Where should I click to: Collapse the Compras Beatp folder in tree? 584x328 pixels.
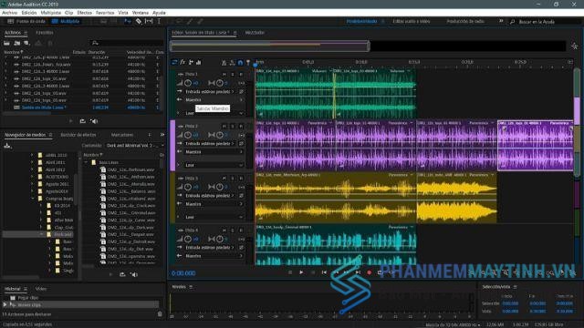[33, 199]
